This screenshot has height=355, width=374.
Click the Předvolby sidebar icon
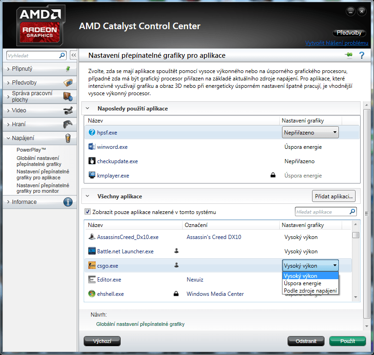(x=68, y=83)
